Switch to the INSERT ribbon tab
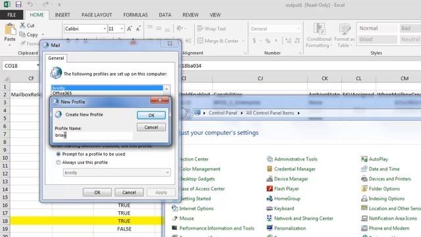 pos(62,14)
